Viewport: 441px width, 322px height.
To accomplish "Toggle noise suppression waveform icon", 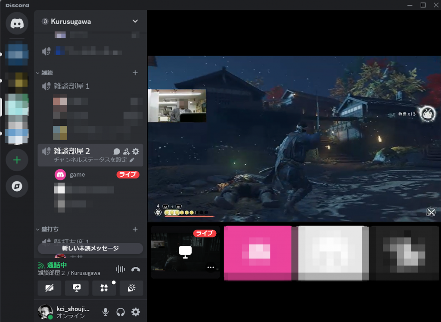I will 121,269.
